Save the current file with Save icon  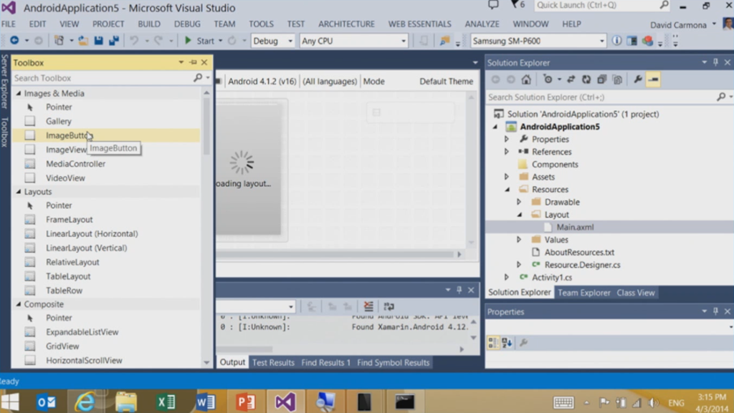pos(98,41)
